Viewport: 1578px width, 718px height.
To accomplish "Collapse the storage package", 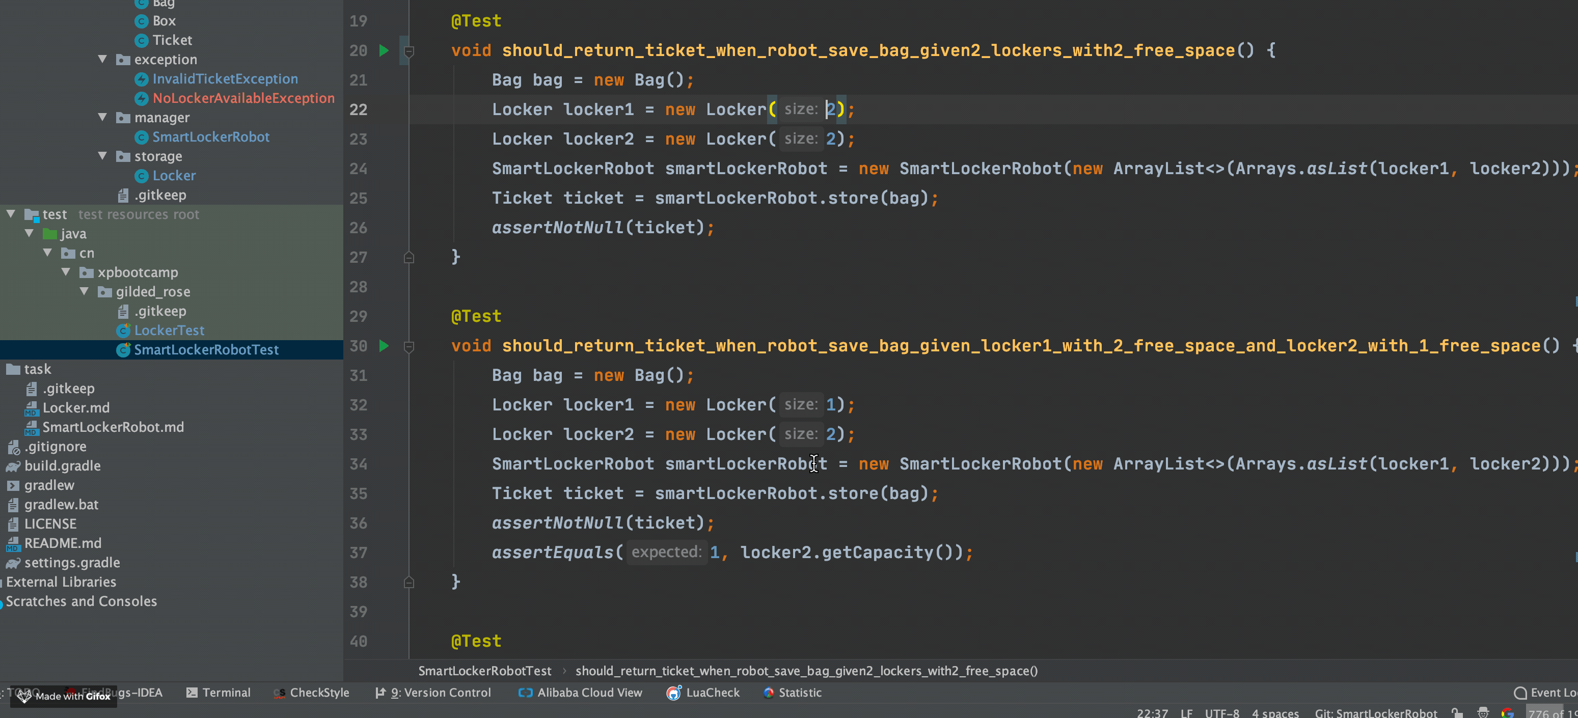I will 103,156.
